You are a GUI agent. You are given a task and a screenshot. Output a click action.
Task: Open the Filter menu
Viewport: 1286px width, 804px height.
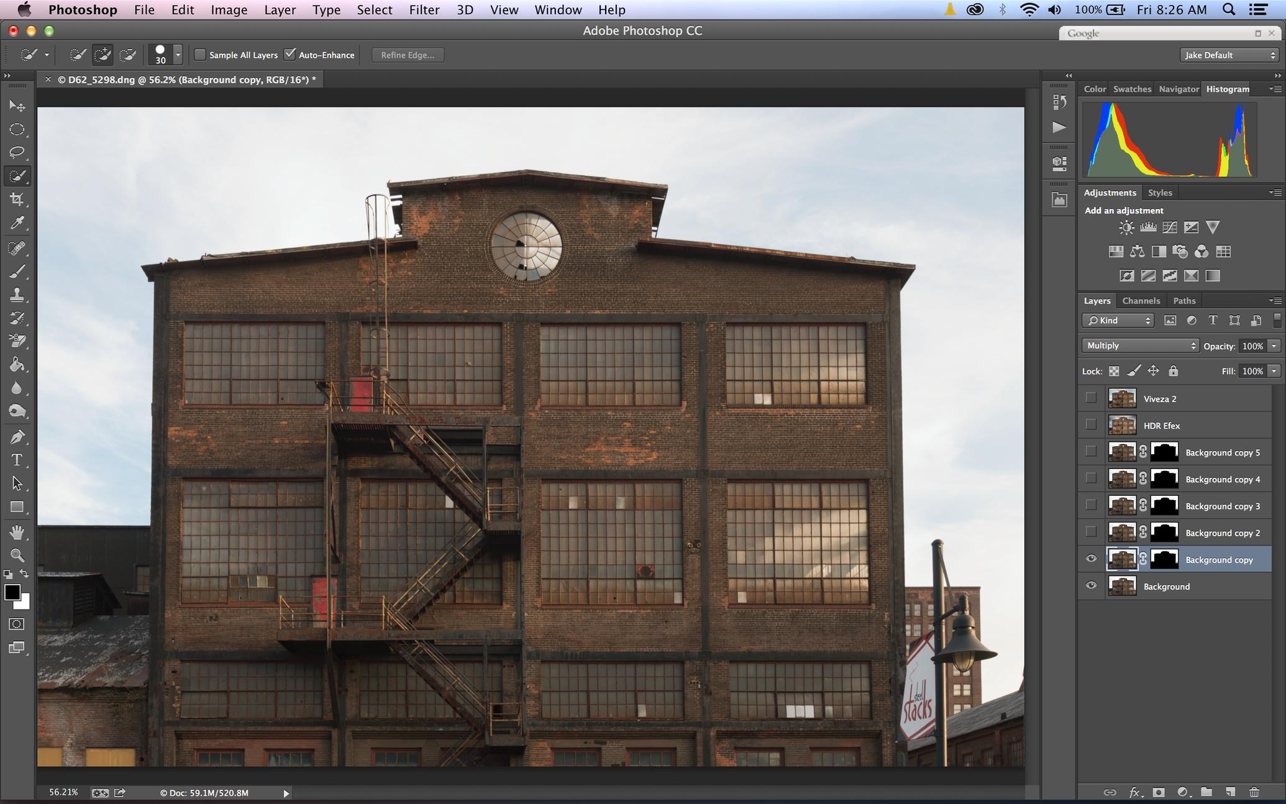pos(424,10)
